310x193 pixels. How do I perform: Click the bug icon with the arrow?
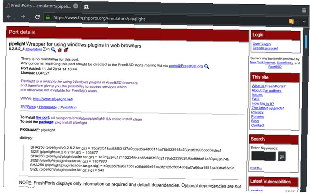point(66,50)
